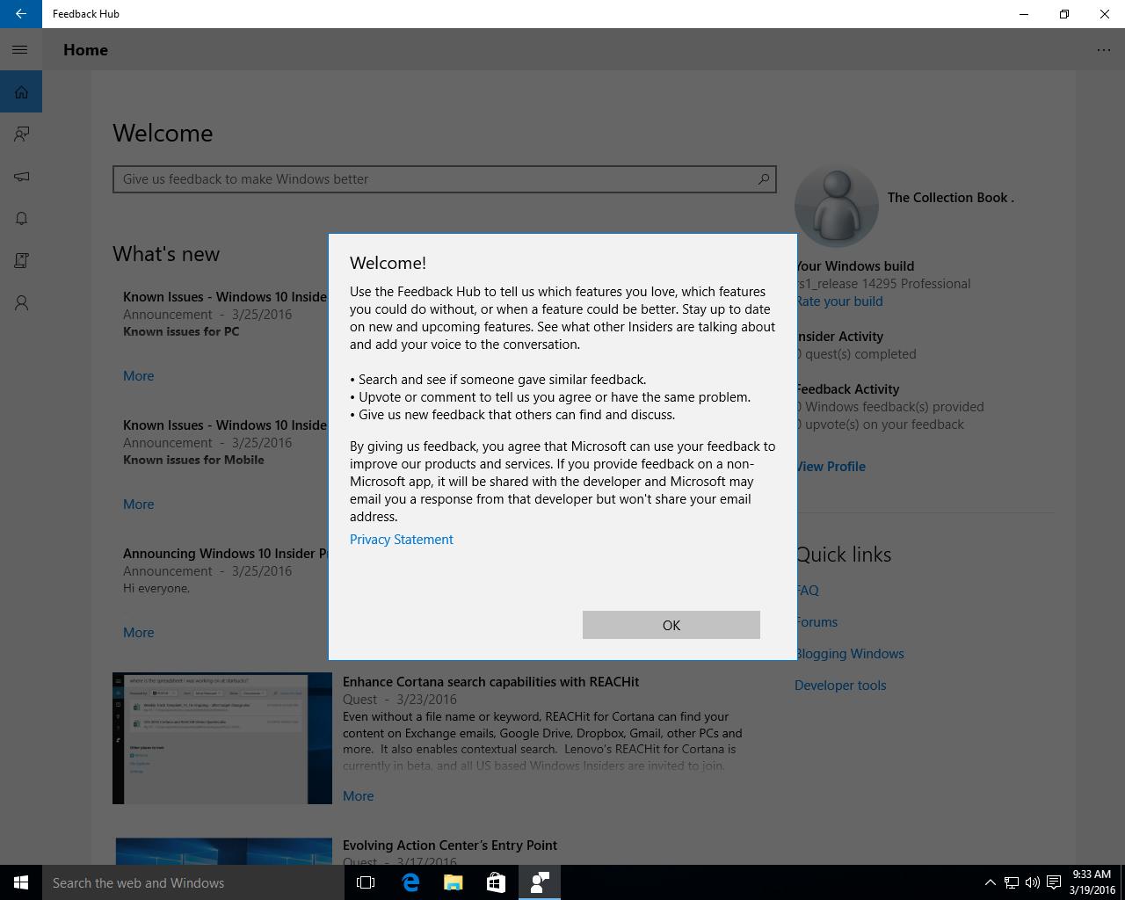Open the hamburger navigation menu

pos(20,50)
